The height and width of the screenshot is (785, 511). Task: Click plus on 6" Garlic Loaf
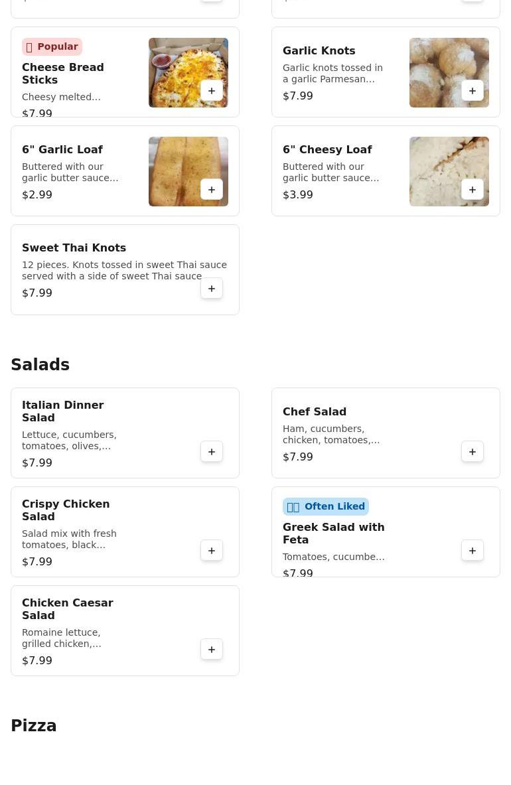(212, 190)
